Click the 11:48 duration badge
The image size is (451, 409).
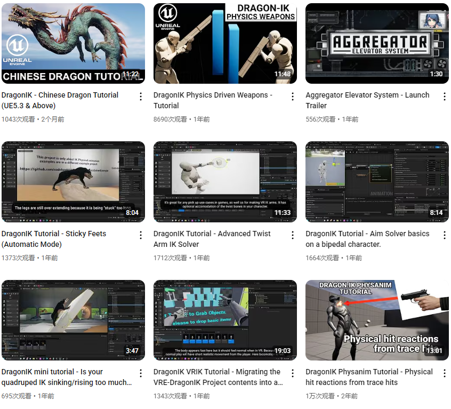pyautogui.click(x=283, y=74)
